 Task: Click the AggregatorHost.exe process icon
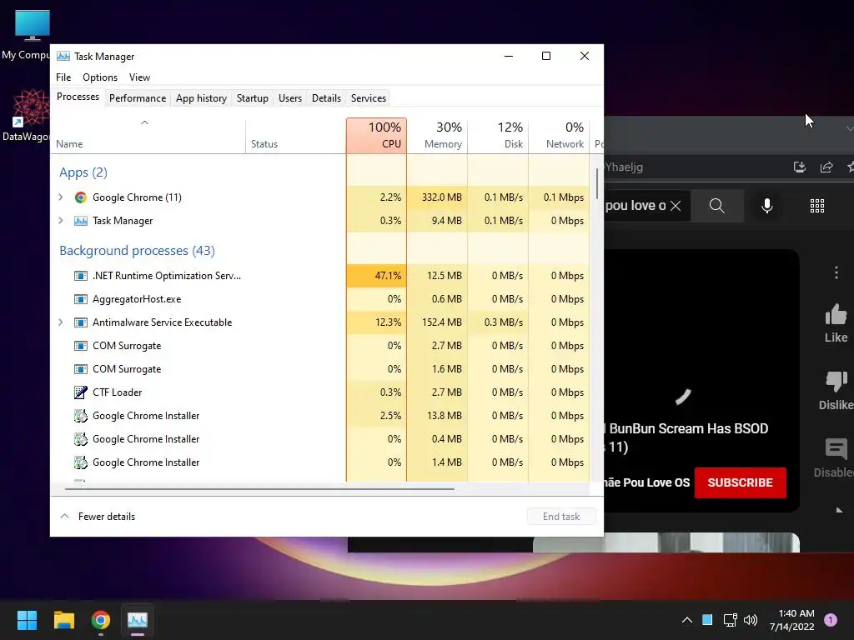[x=81, y=299]
